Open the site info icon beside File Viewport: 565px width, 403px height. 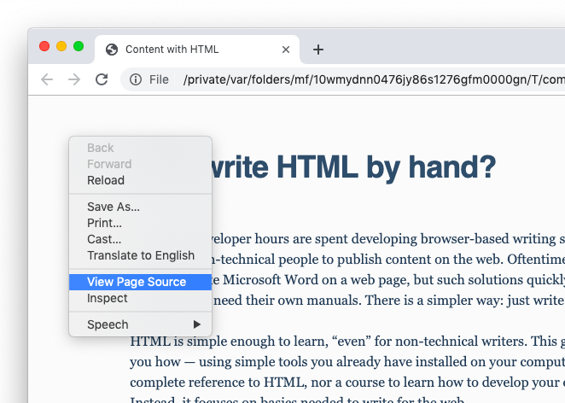coord(136,79)
